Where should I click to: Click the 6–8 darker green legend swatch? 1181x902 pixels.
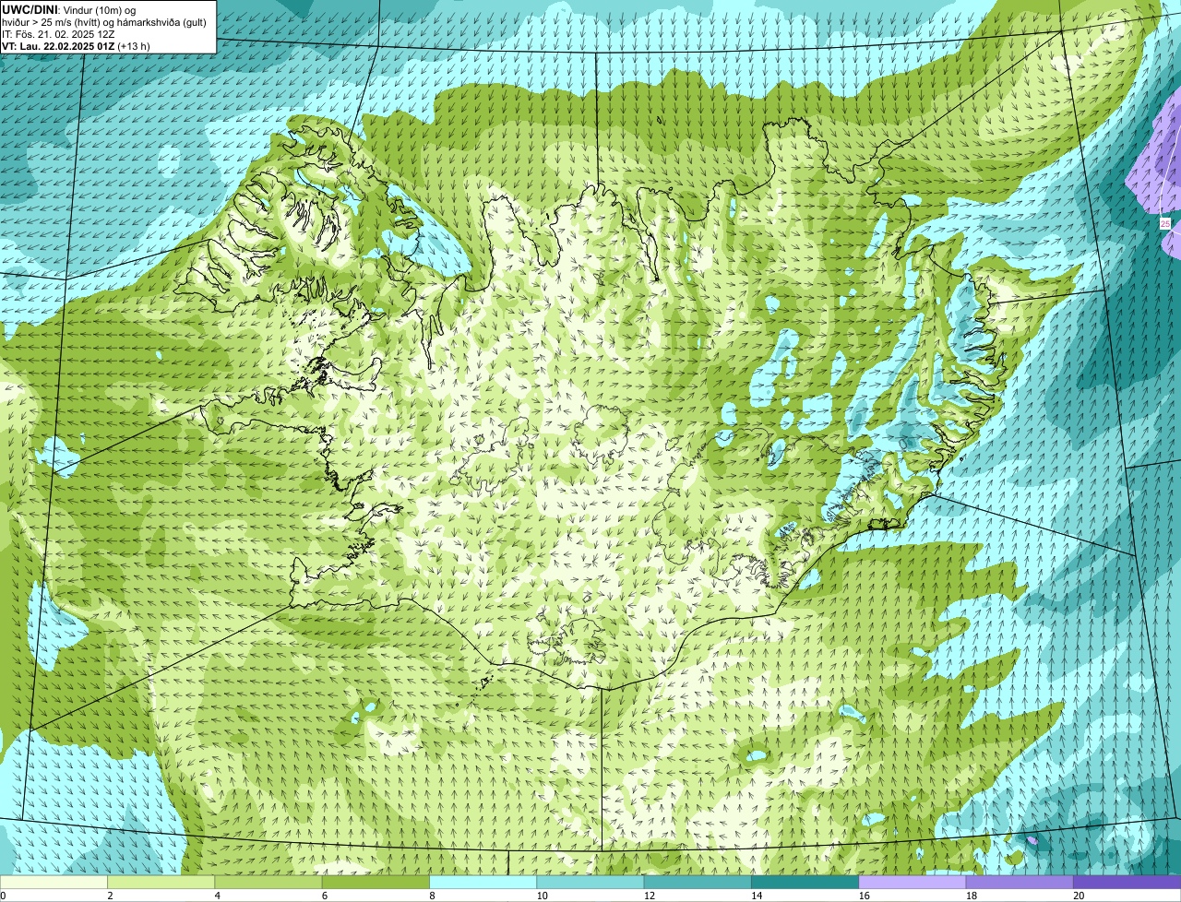(x=376, y=882)
